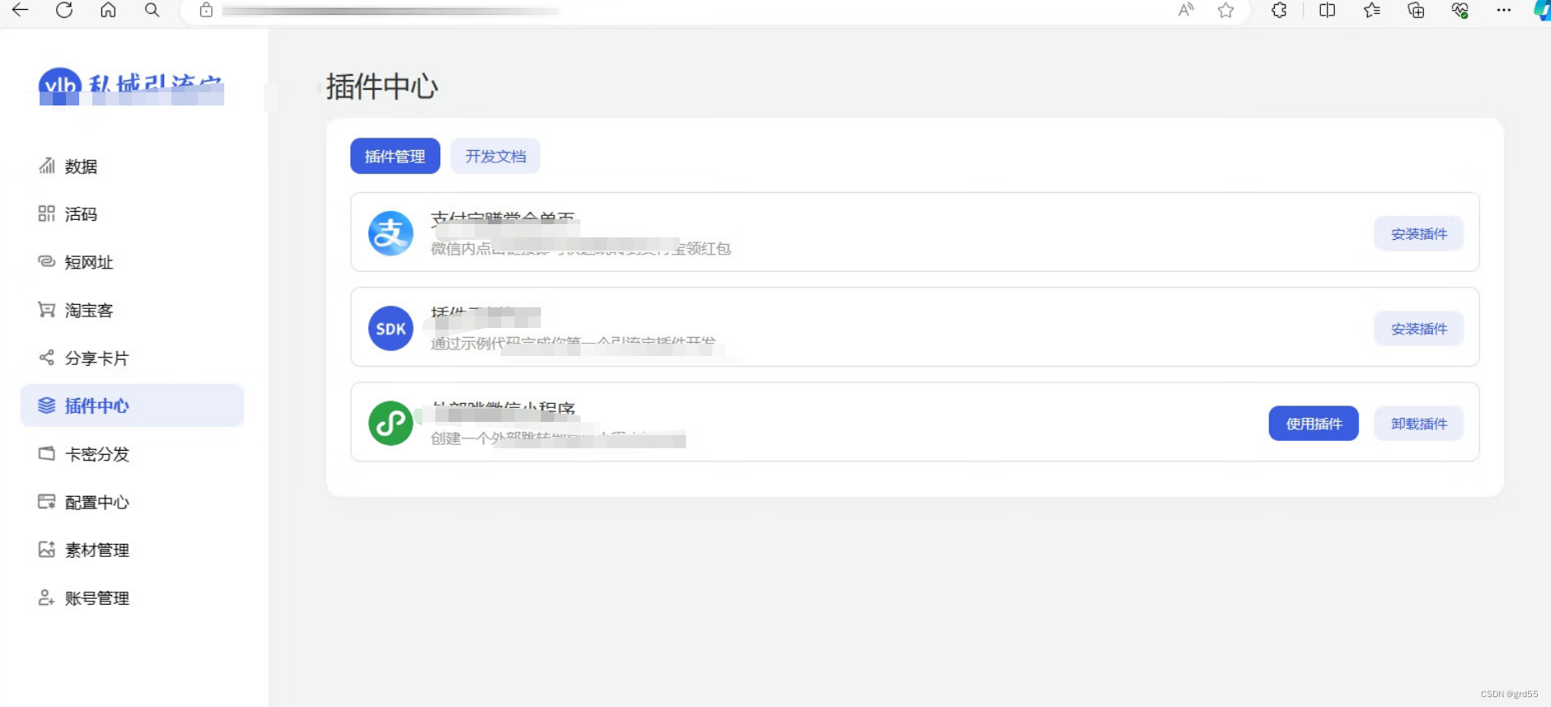
Task: Open the browser extensions puzzle icon
Action: (x=1279, y=10)
